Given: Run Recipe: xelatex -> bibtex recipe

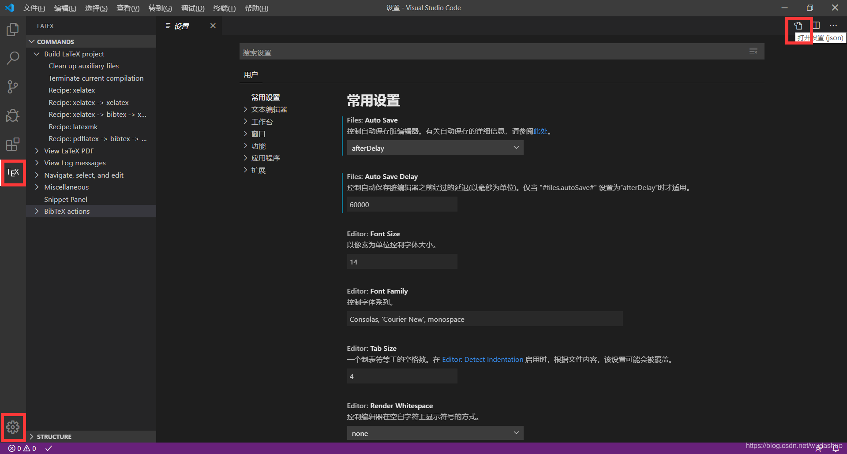Looking at the screenshot, I should [x=97, y=114].
